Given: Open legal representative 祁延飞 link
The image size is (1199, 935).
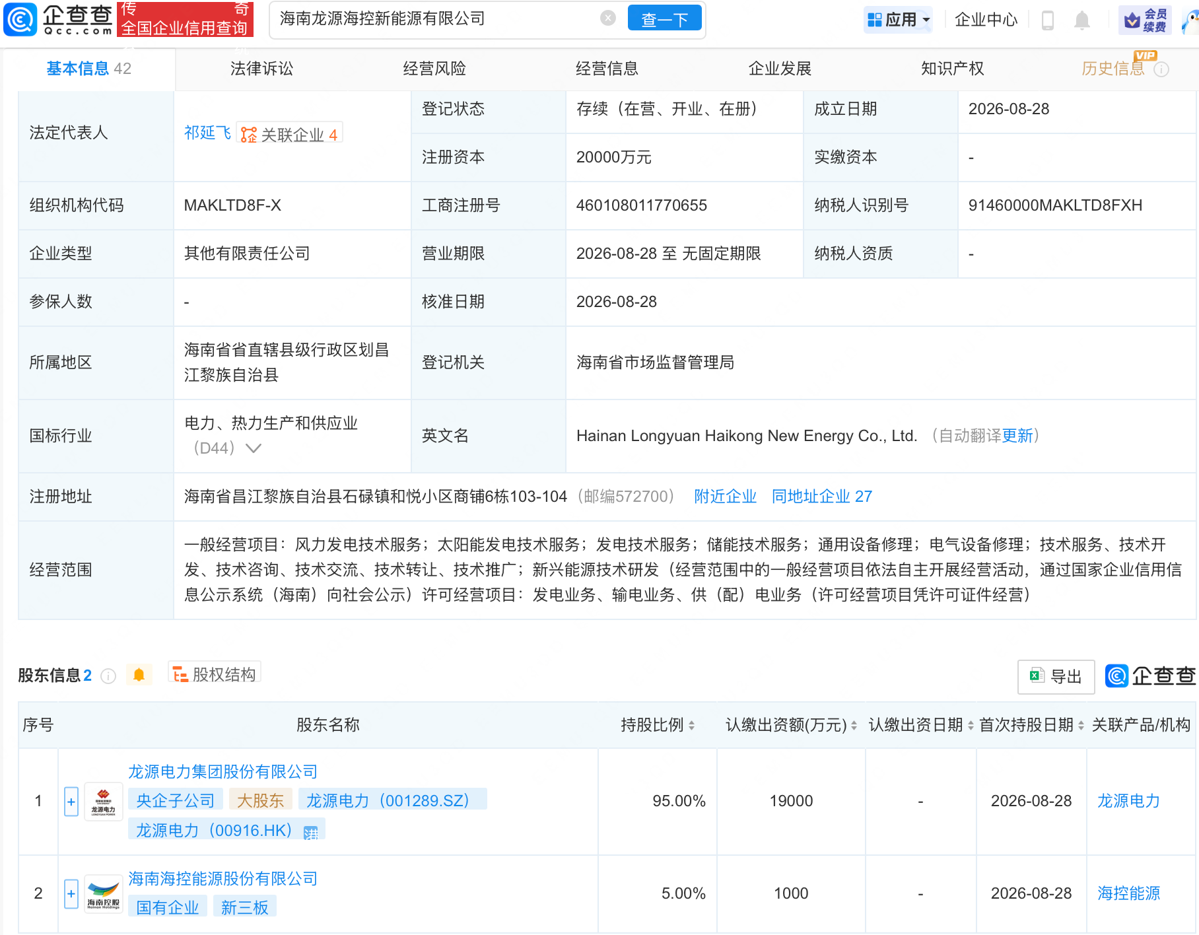Looking at the screenshot, I should [207, 133].
